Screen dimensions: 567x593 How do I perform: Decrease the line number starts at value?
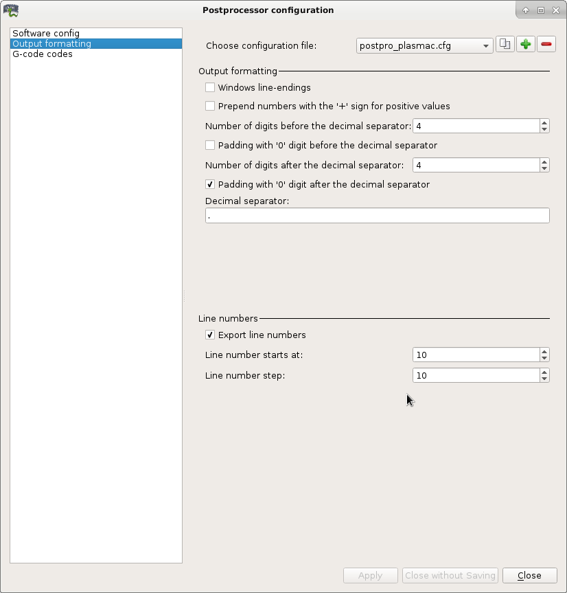544,358
